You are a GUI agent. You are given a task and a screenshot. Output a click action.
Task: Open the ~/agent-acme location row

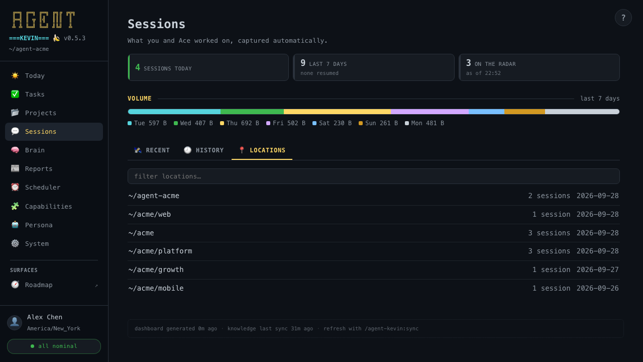374,196
